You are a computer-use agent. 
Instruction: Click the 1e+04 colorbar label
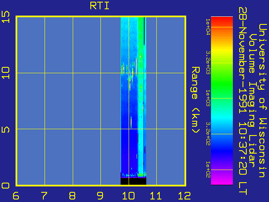(x=208, y=27)
